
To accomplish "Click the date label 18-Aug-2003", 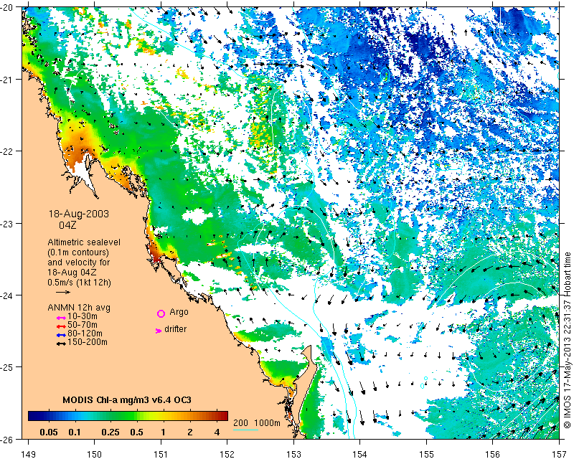I will (79, 214).
